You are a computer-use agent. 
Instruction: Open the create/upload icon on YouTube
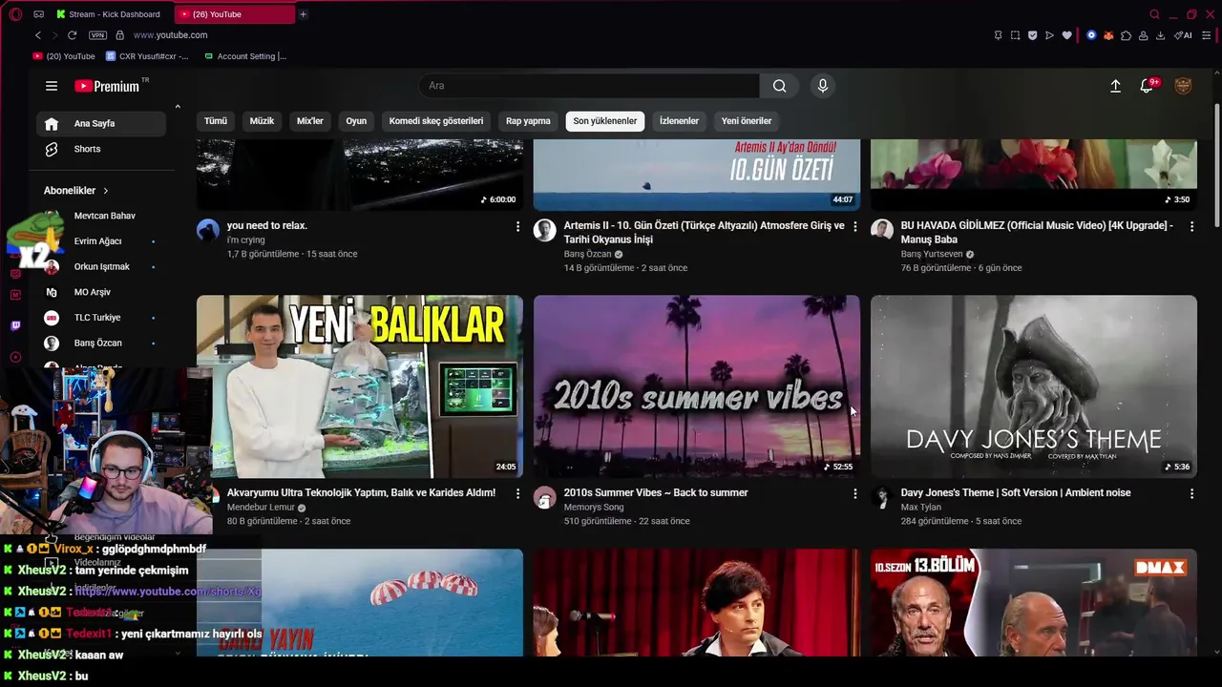(x=1115, y=86)
